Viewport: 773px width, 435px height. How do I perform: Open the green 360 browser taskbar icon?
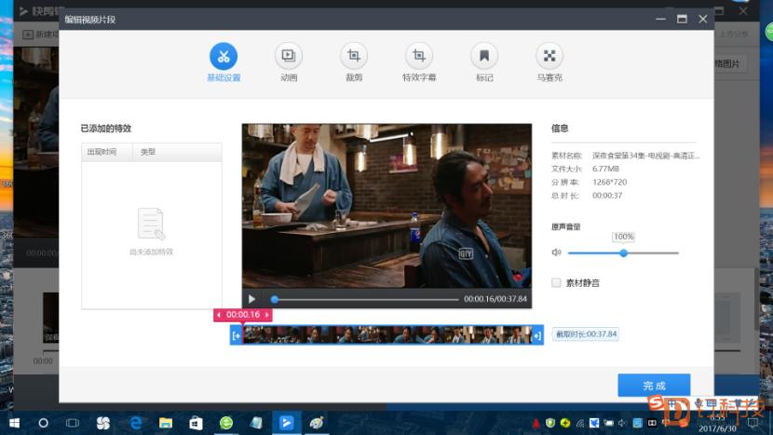(225, 423)
